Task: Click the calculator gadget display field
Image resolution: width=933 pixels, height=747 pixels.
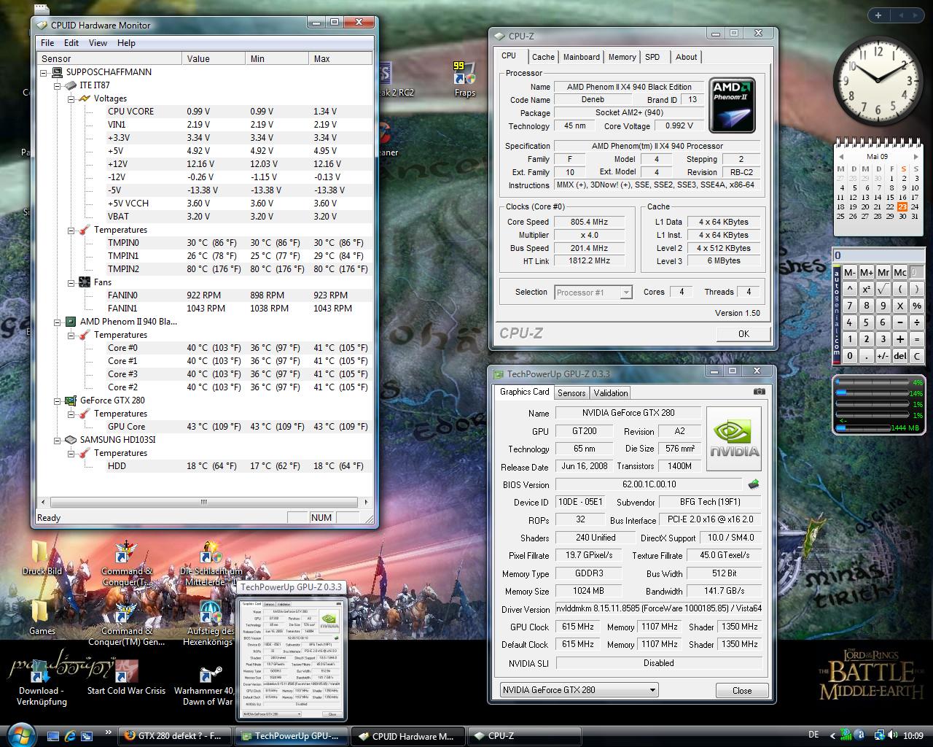Action: coord(879,255)
